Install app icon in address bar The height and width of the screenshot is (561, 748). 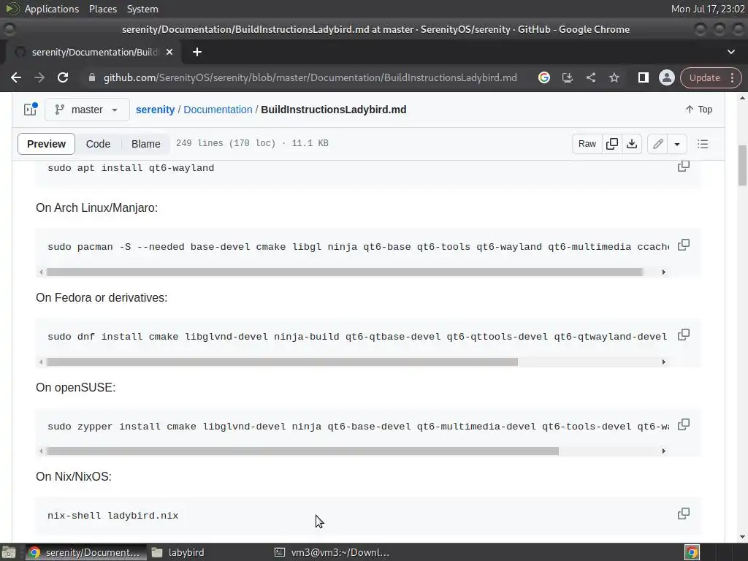tap(567, 77)
